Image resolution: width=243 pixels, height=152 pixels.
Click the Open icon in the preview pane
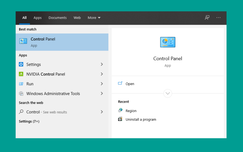click(x=120, y=83)
